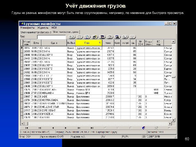Image resolution: width=196 pixels, height=147 pixels.
Task: Click the horizontal scrollbar right arrow
Action: (x=170, y=124)
